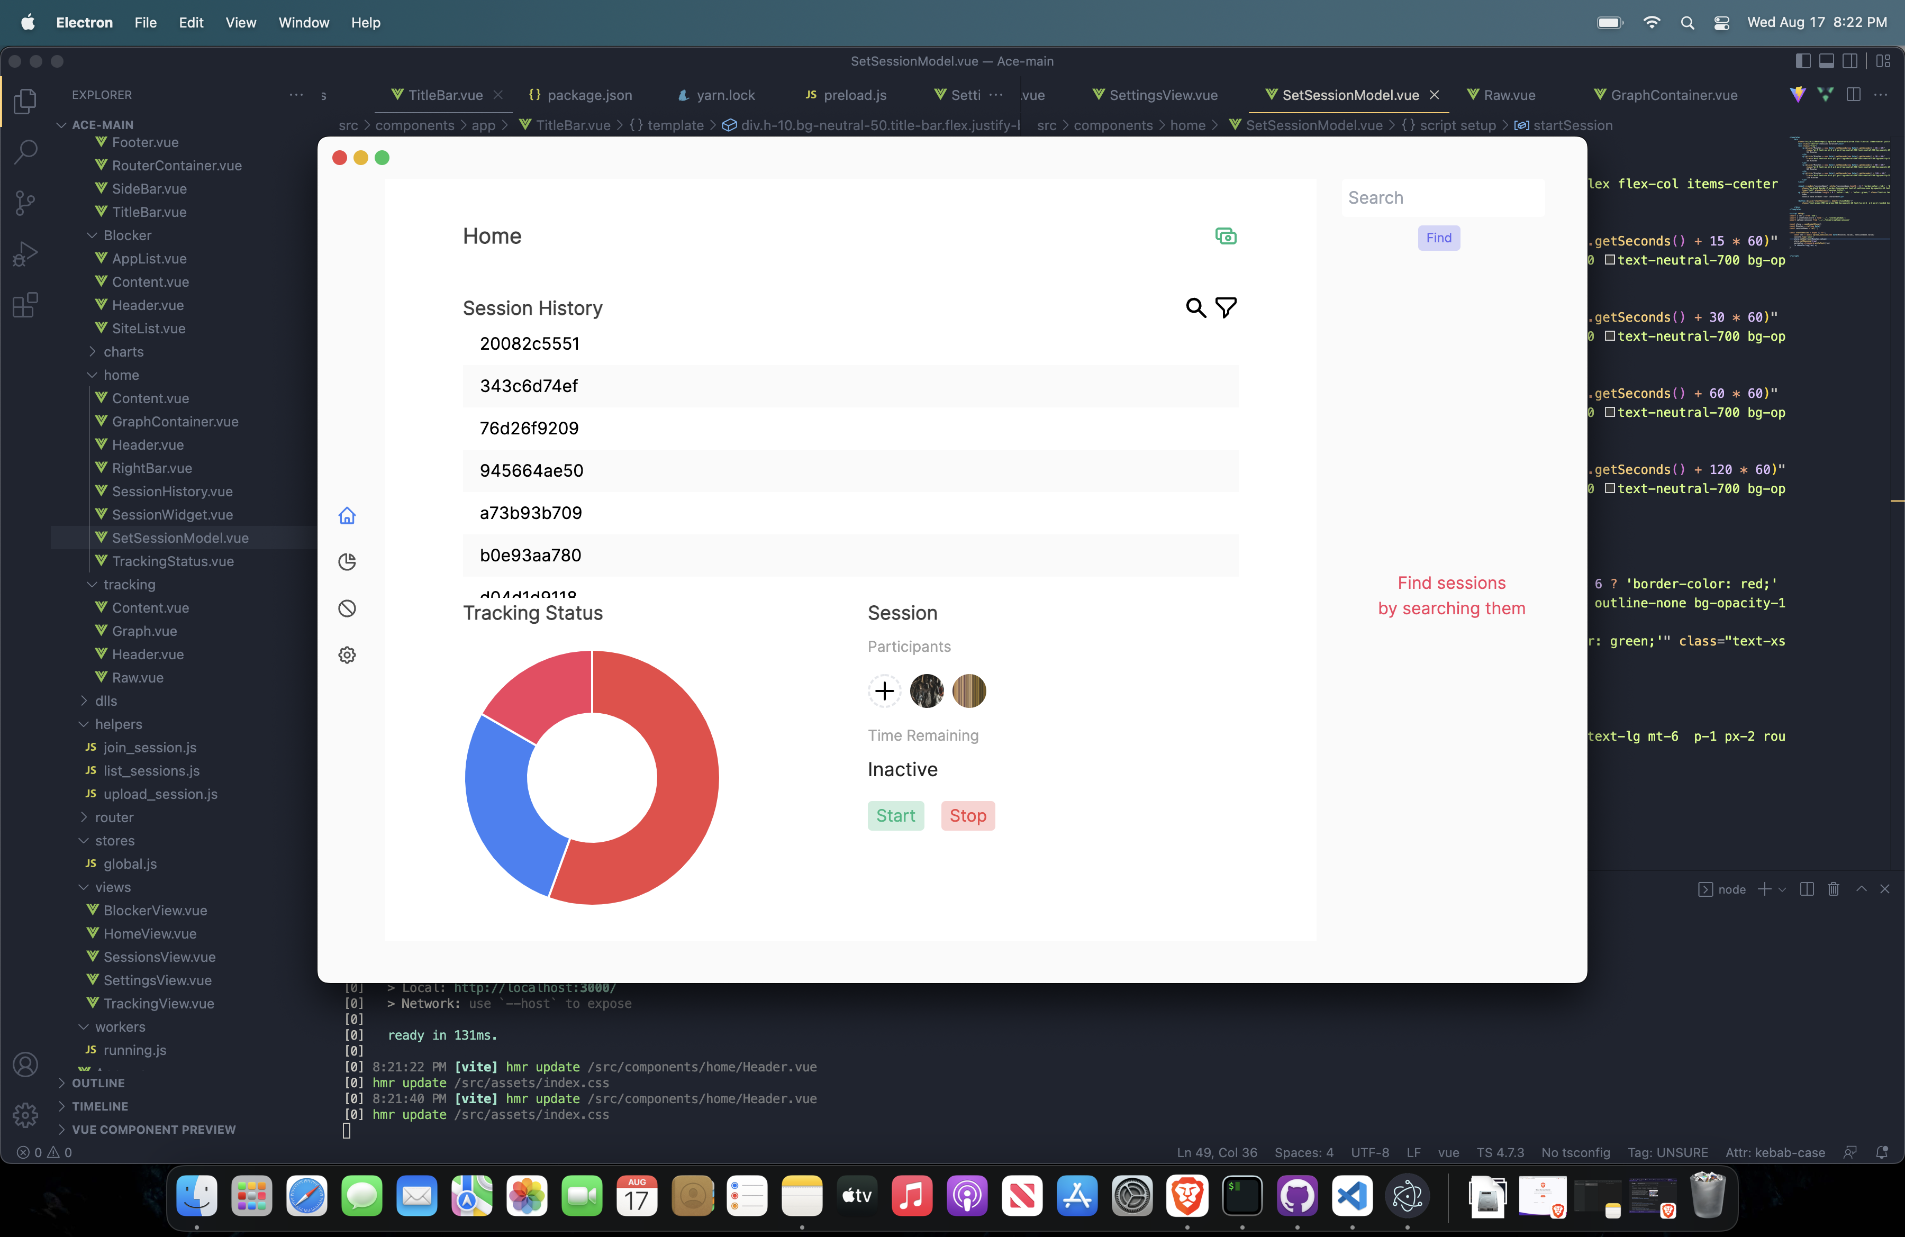
Task: Open the settings gear in app sidebar
Action: point(347,656)
